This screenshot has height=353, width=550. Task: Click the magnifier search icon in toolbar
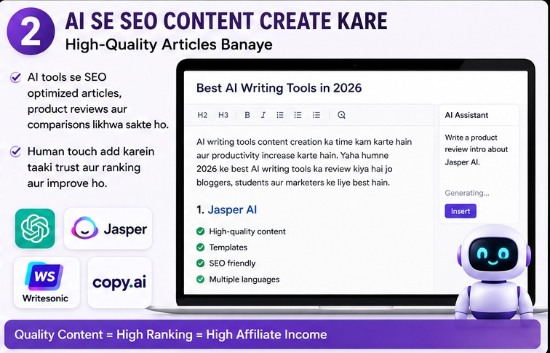341,115
